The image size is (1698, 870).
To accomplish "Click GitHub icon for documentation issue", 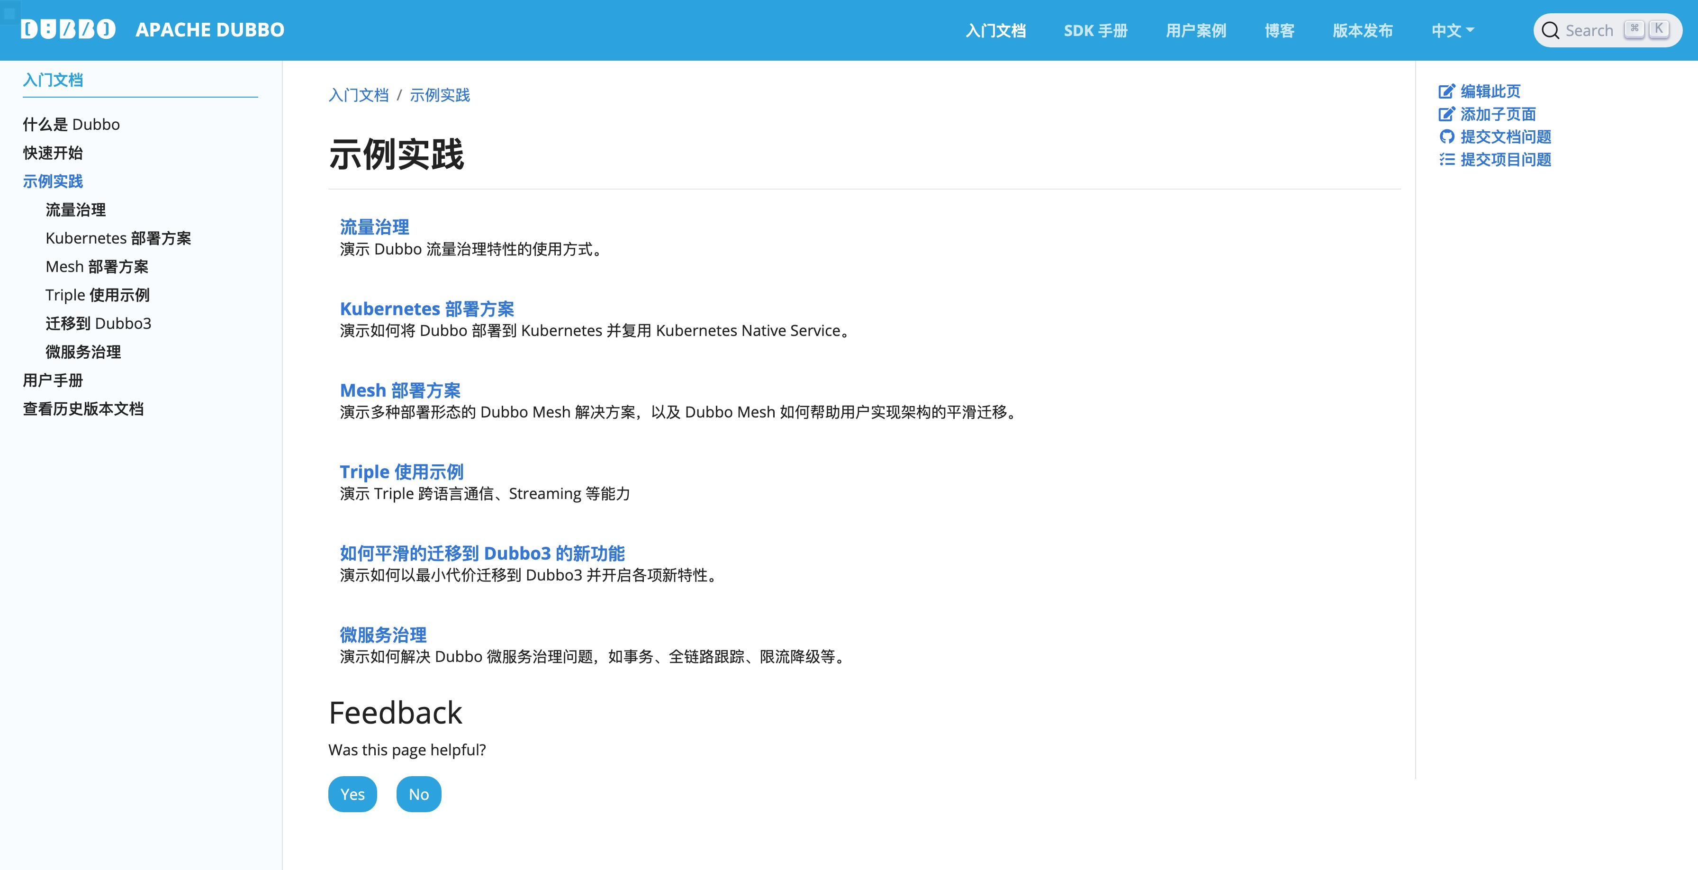I will (x=1446, y=136).
